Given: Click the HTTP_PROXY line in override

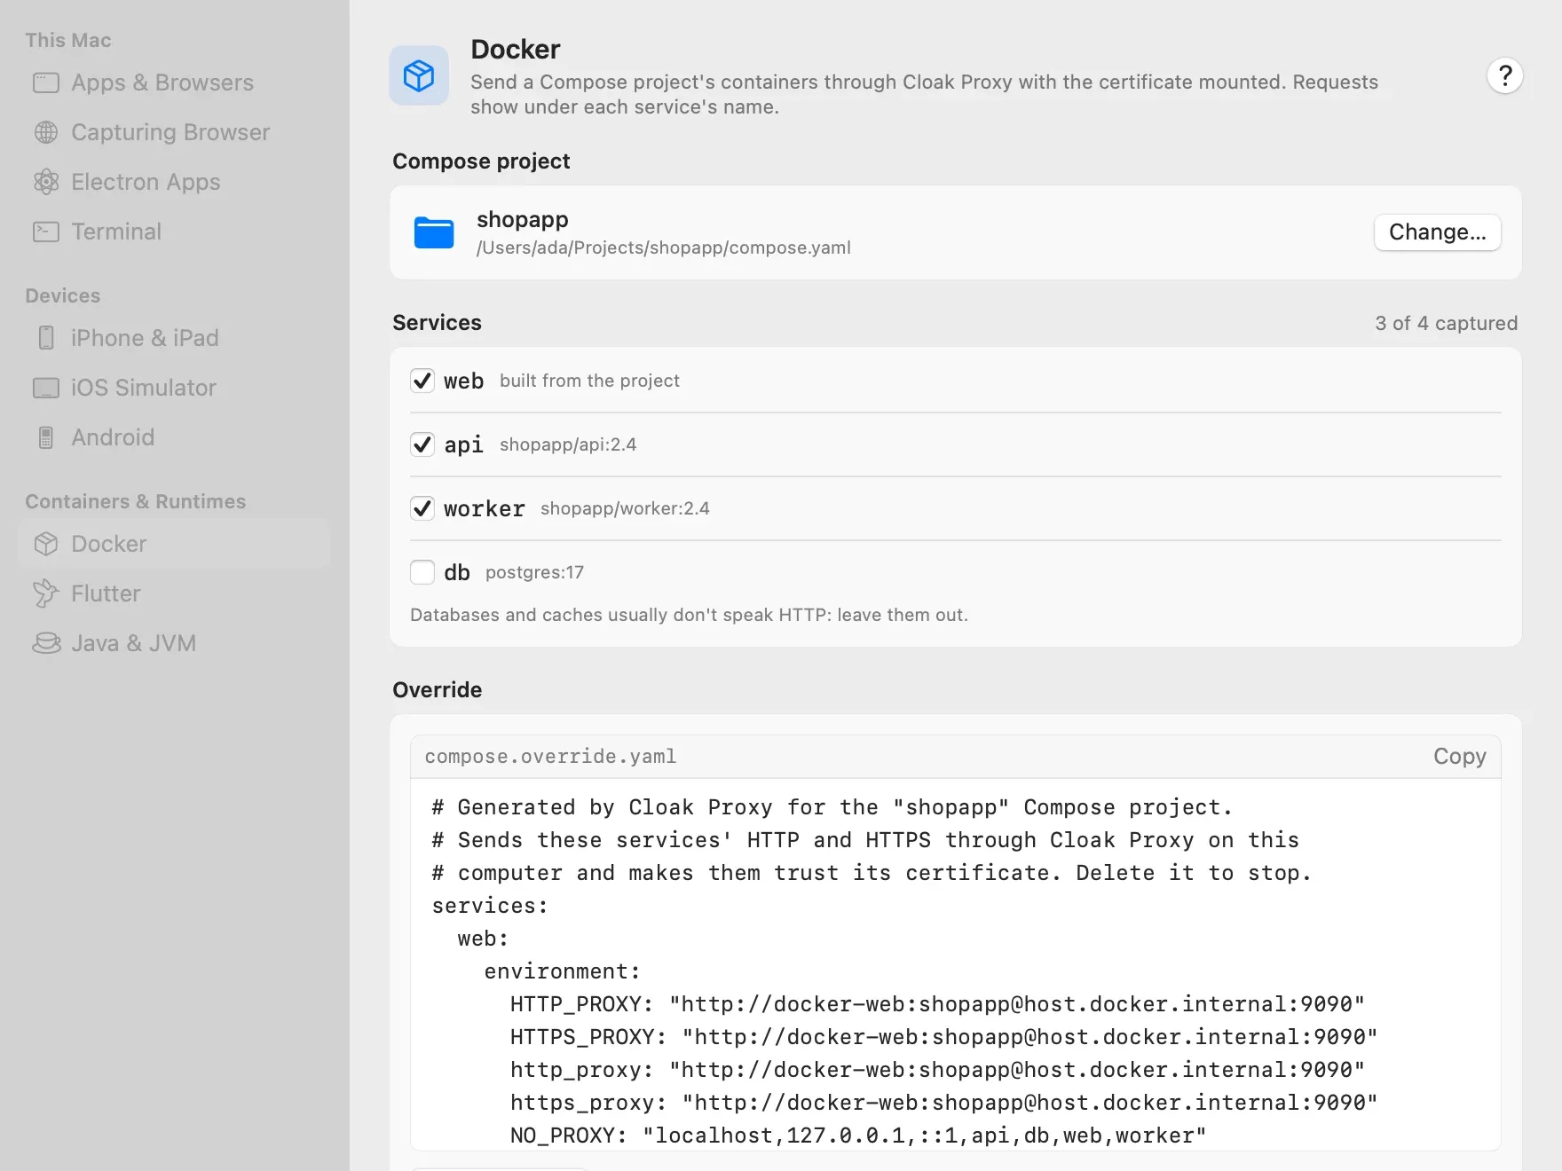Looking at the screenshot, I should [x=937, y=1004].
